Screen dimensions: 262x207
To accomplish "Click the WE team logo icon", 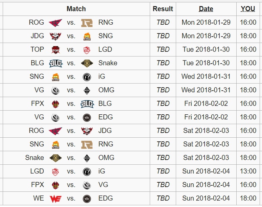I will [56, 199].
